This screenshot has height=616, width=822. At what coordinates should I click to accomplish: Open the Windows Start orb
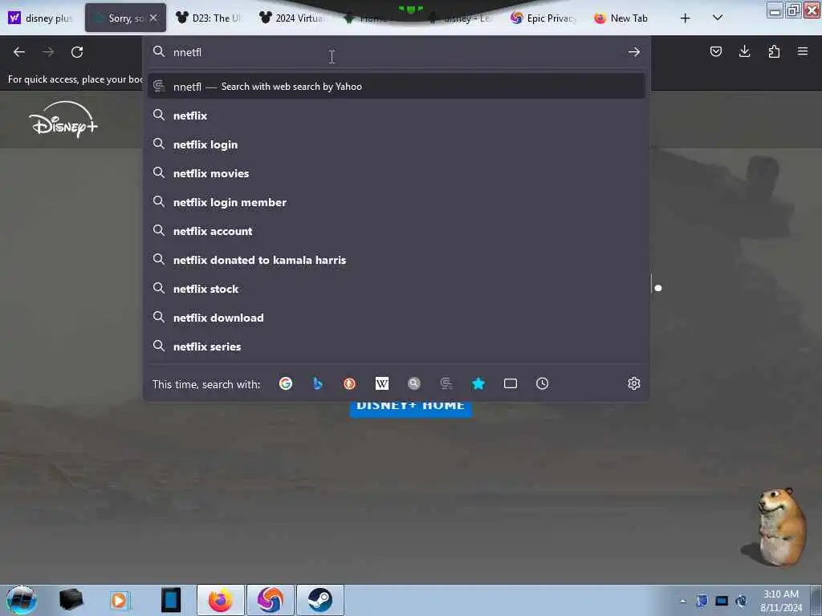21,600
